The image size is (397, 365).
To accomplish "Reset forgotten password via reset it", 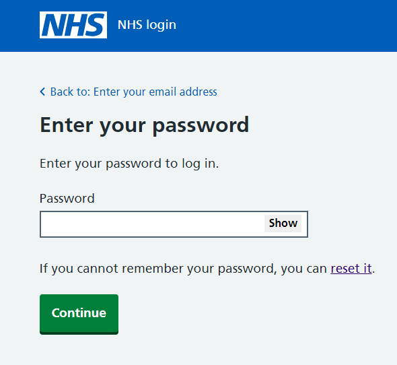I will (351, 268).
